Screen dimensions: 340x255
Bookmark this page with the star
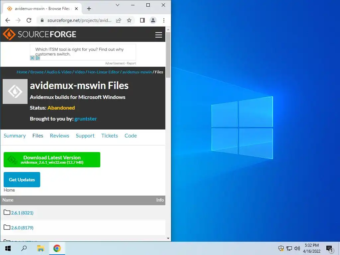[x=129, y=20]
